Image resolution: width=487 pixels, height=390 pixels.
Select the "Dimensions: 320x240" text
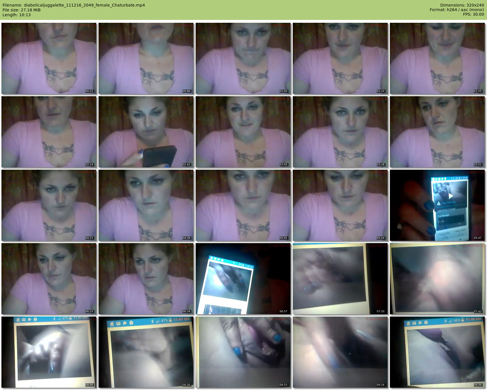click(x=462, y=5)
